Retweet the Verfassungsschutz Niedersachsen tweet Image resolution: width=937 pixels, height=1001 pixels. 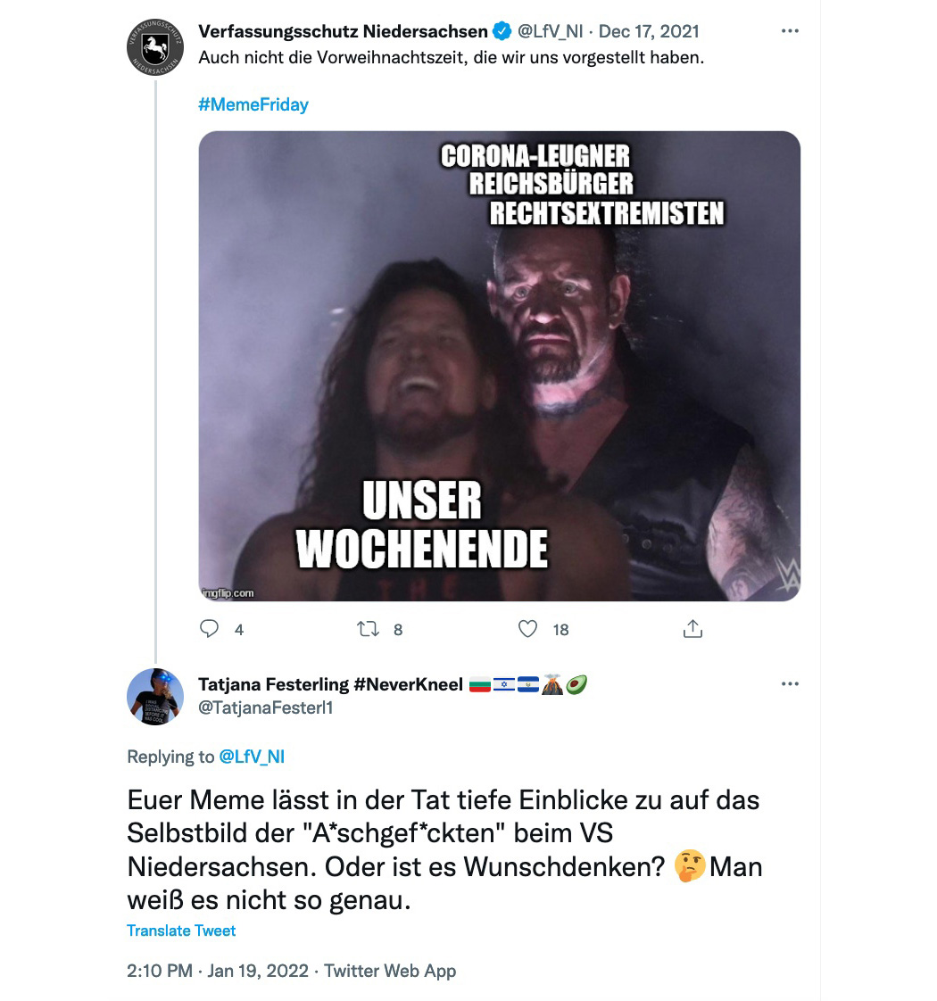pos(368,630)
